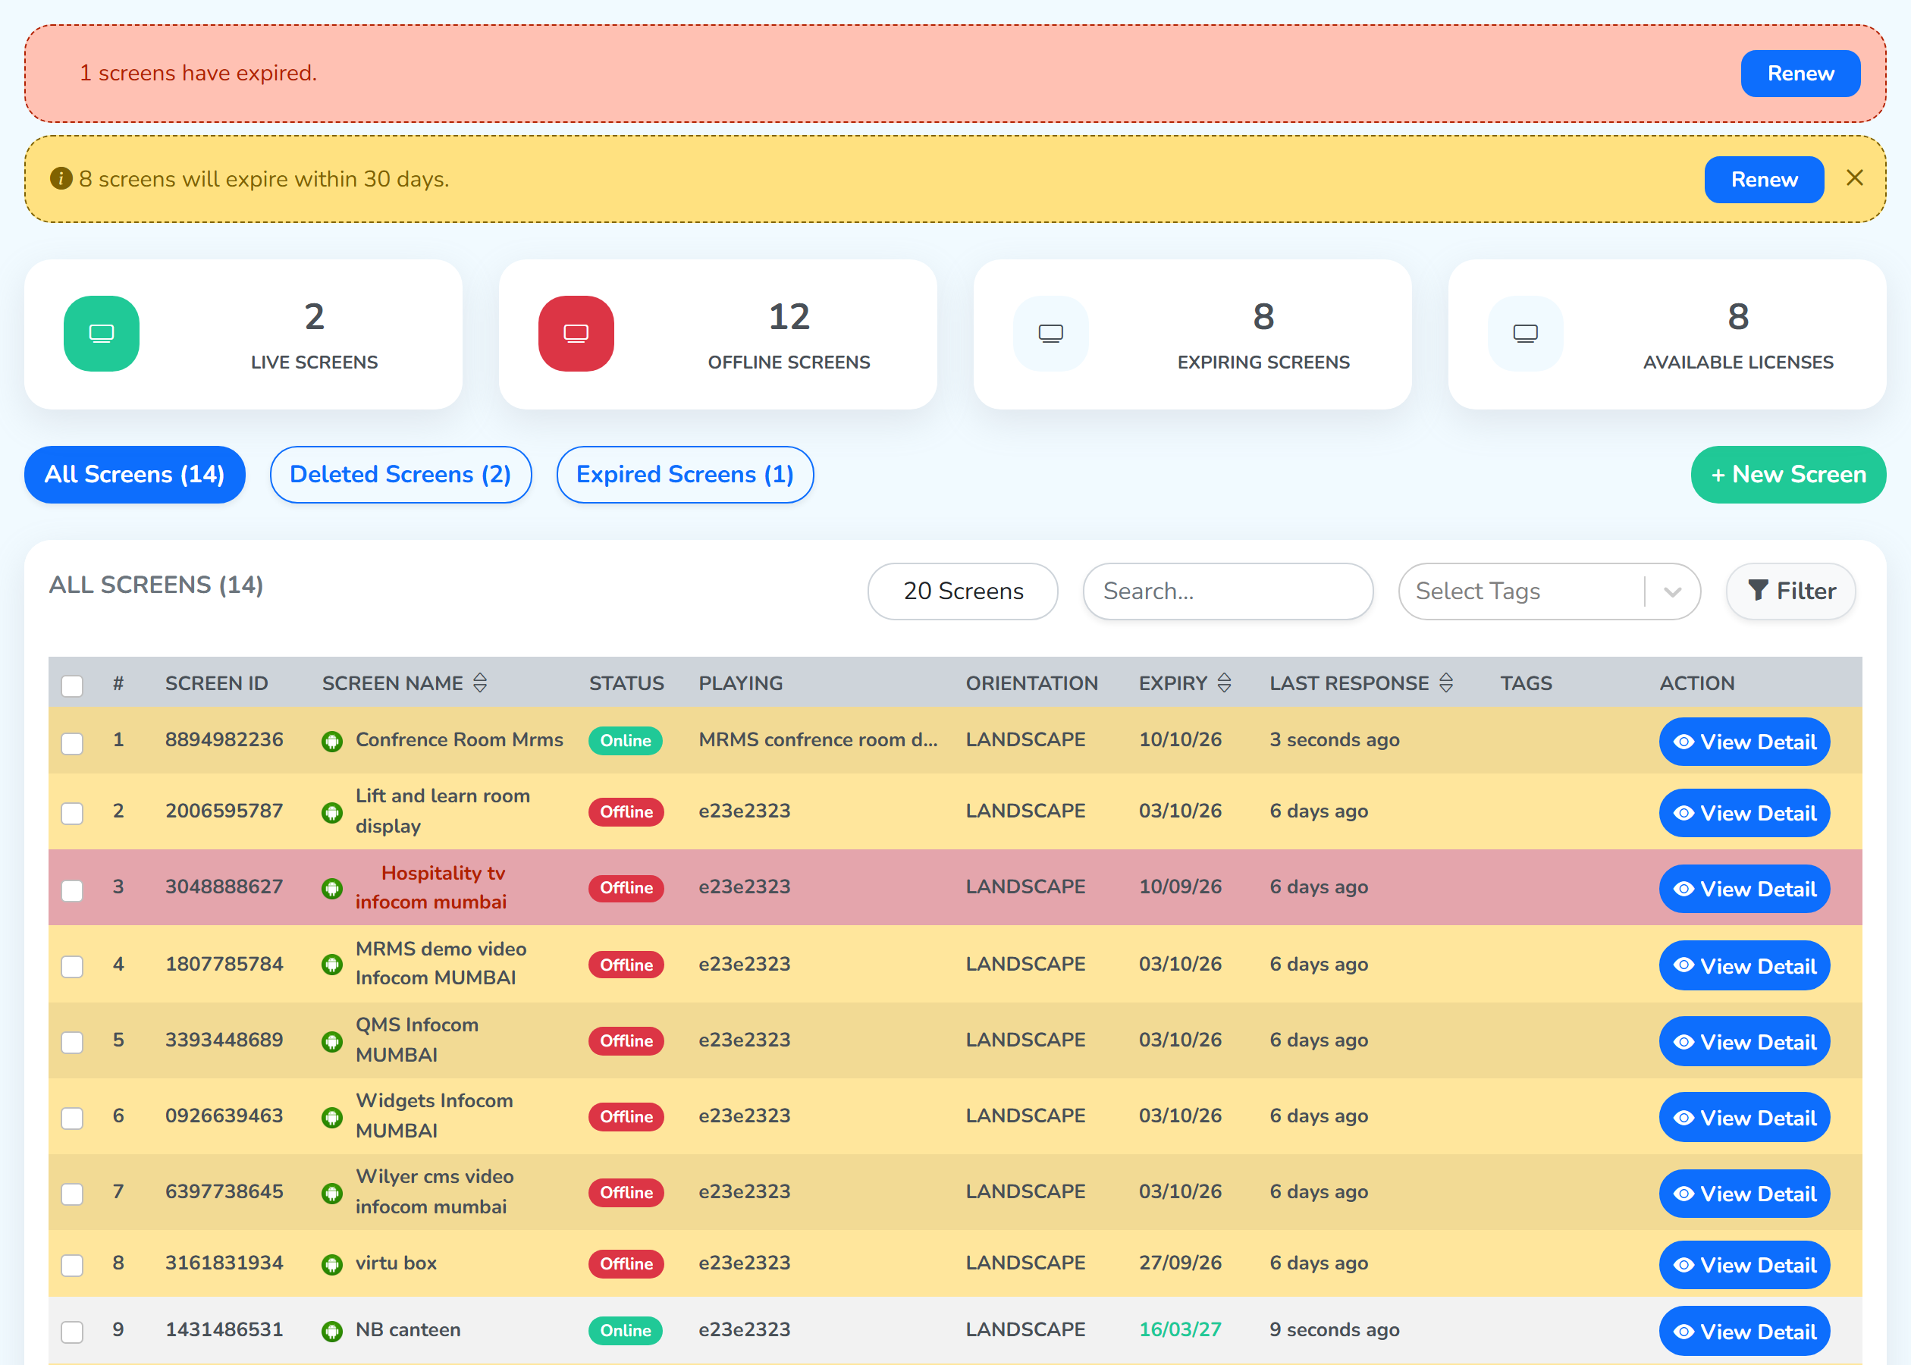This screenshot has height=1365, width=1911.
Task: Click the Search input field
Action: pyautogui.click(x=1228, y=591)
